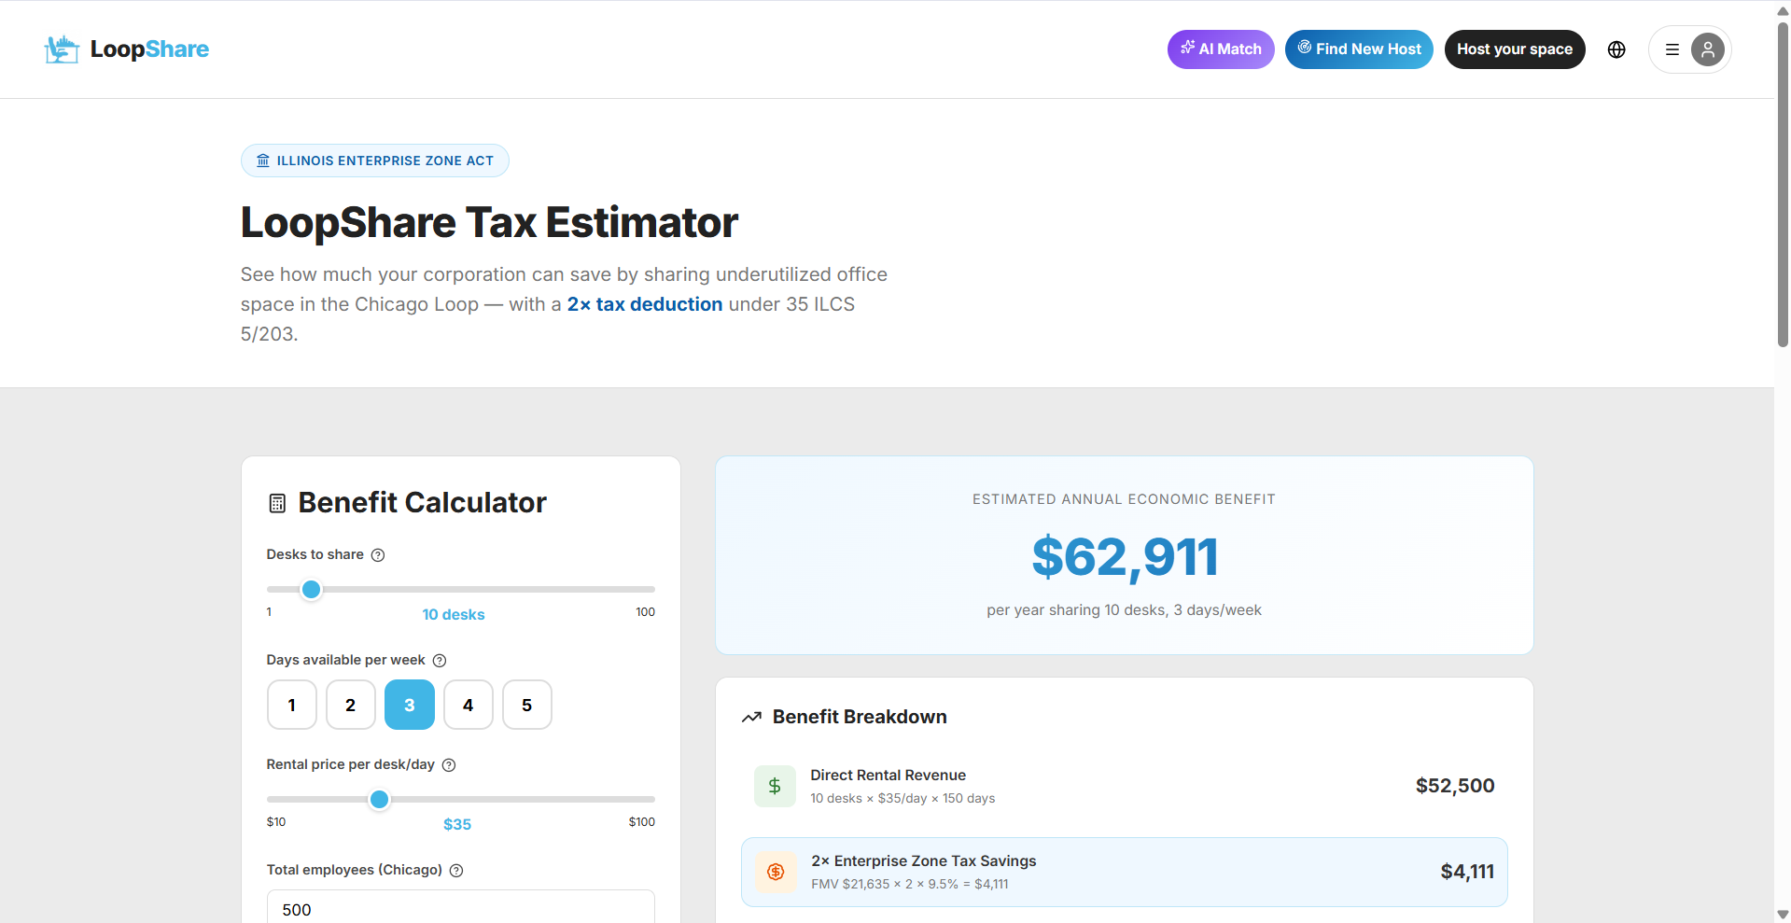Focus the Total employees input field
The width and height of the screenshot is (1791, 923).
coord(461,907)
